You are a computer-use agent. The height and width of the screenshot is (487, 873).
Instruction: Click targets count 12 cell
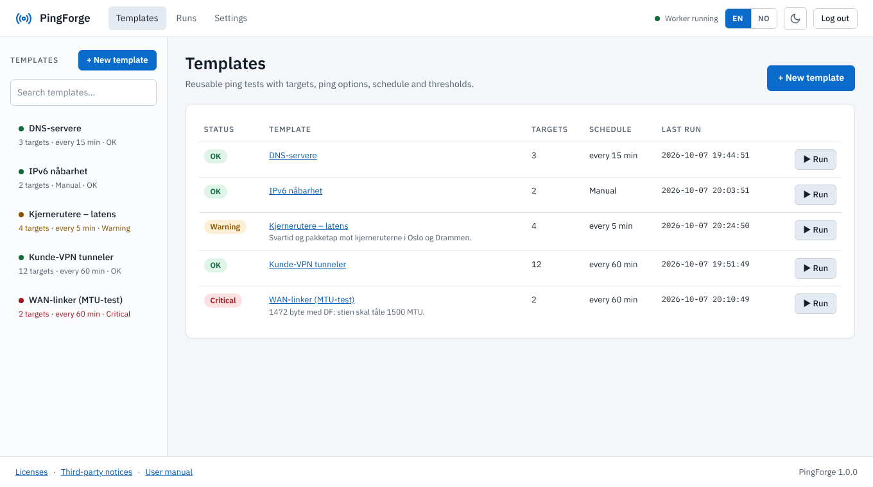tap(536, 265)
